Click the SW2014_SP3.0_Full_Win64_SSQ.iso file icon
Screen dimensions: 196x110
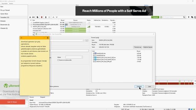point(96,60)
